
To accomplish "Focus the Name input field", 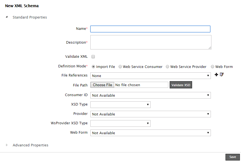I will tap(150, 29).
